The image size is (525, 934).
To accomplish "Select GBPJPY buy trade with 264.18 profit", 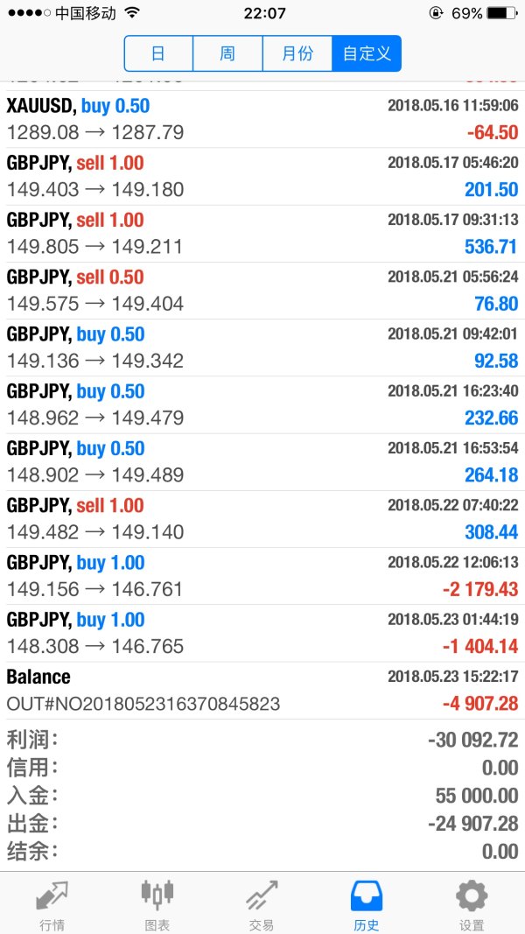I will pyautogui.click(x=262, y=461).
